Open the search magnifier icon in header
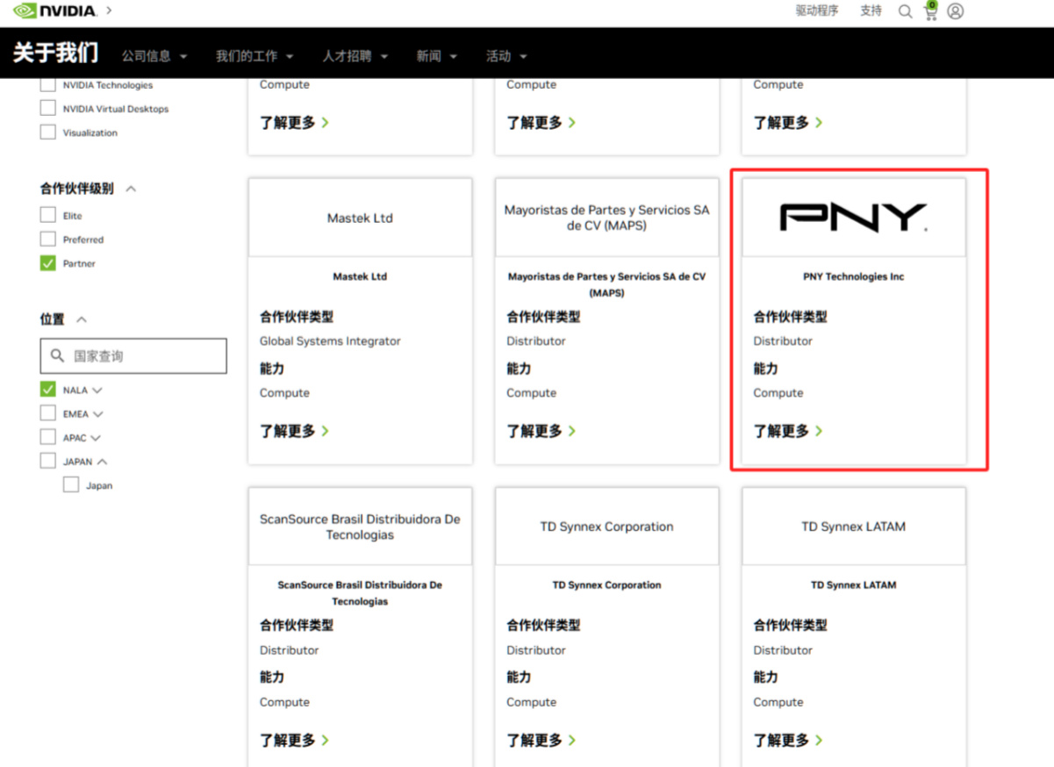1054x767 pixels. pos(905,11)
